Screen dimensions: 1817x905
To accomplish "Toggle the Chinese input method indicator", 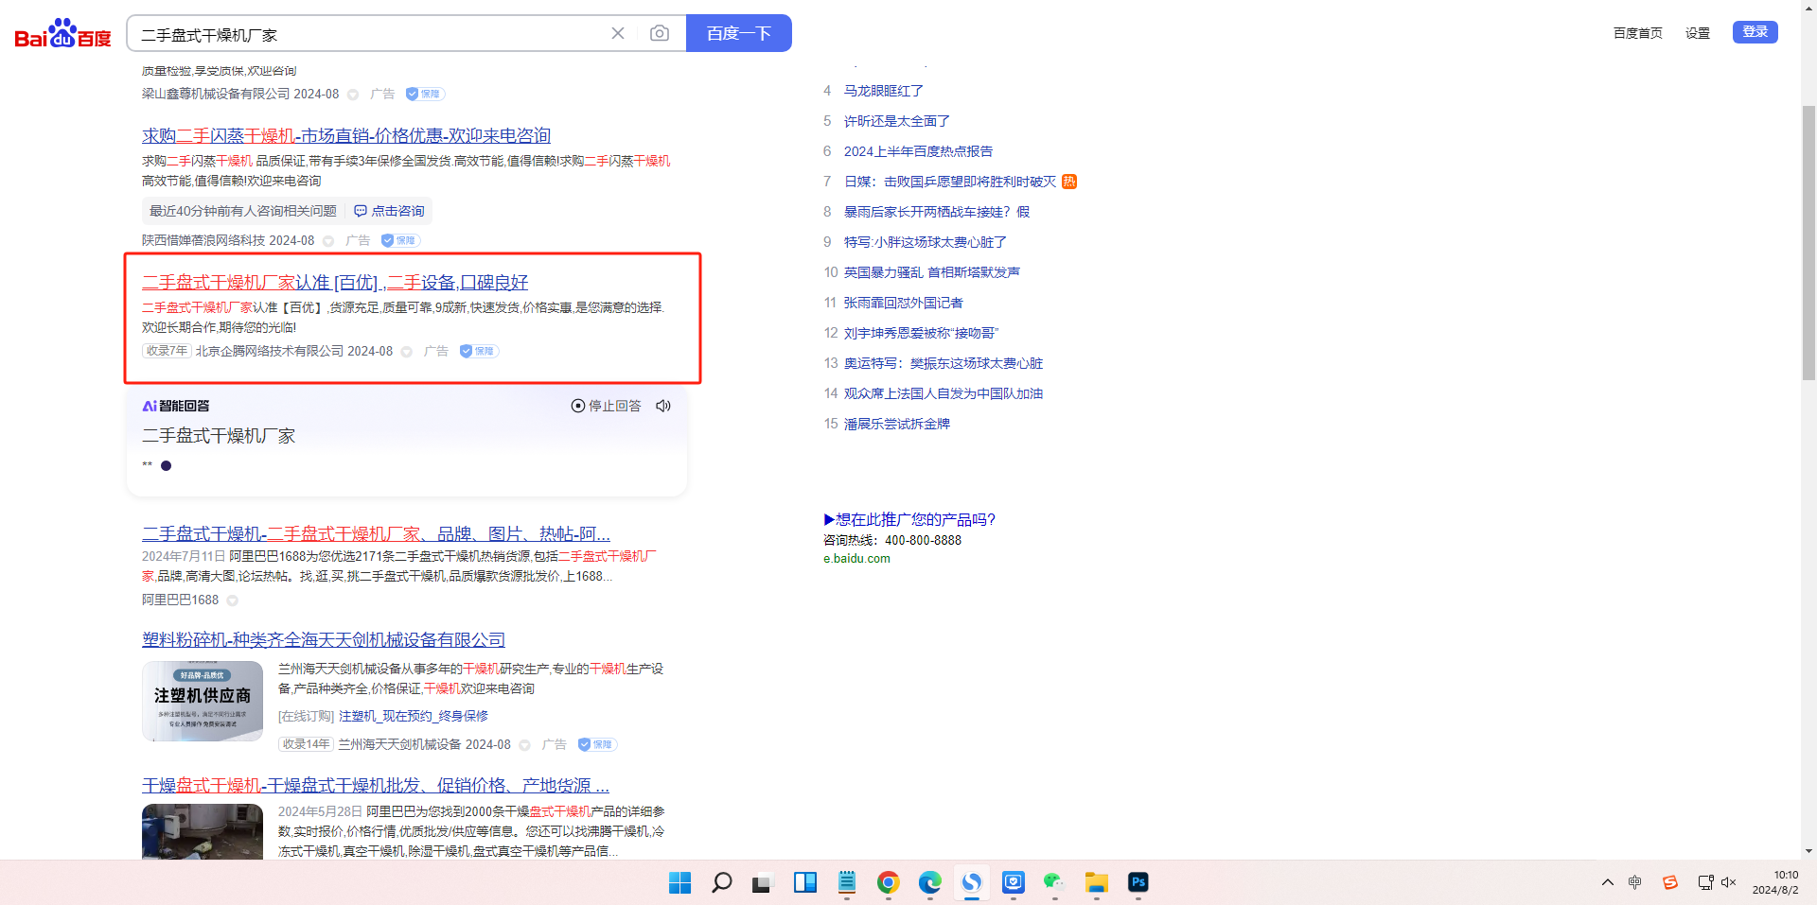I will pyautogui.click(x=1634, y=882).
